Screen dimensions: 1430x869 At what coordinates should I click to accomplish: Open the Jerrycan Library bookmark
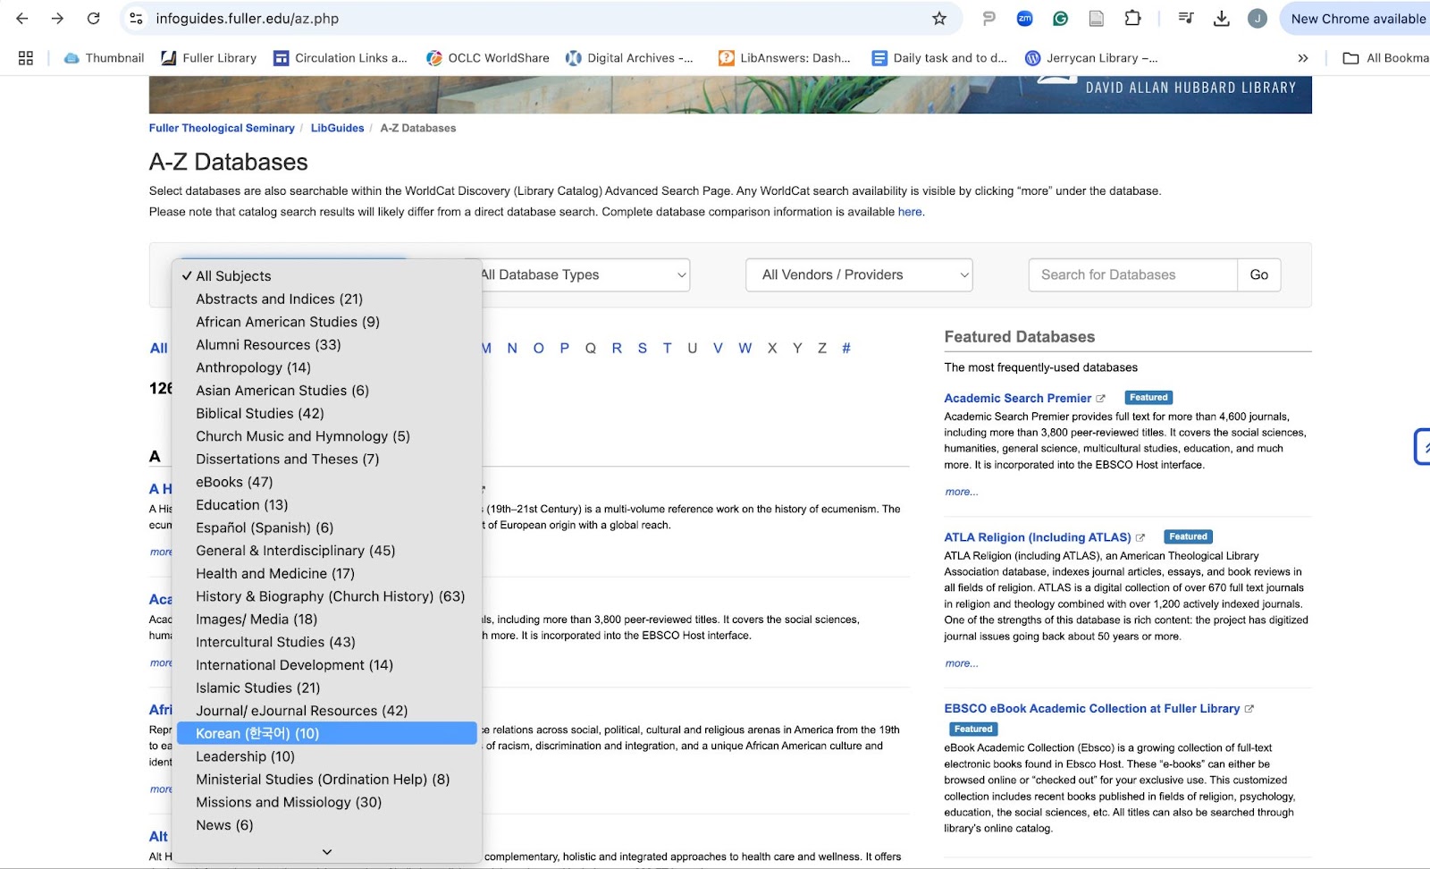pos(1091,58)
